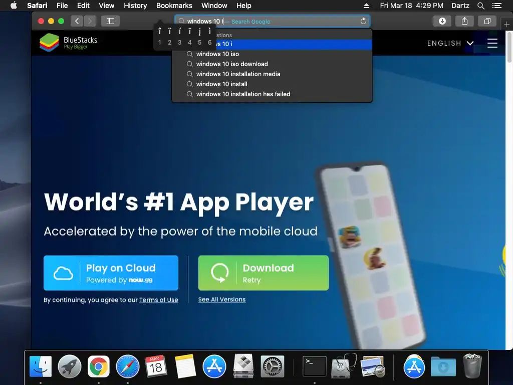Open Notes app in the Dock
513x385 pixels.
coord(185,366)
